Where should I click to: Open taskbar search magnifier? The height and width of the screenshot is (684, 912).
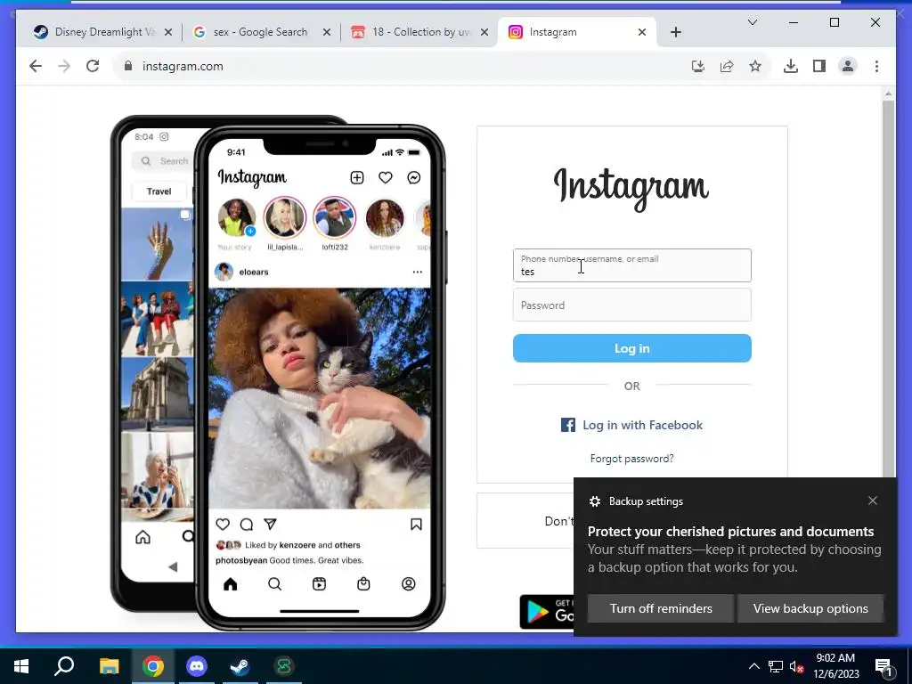64,666
